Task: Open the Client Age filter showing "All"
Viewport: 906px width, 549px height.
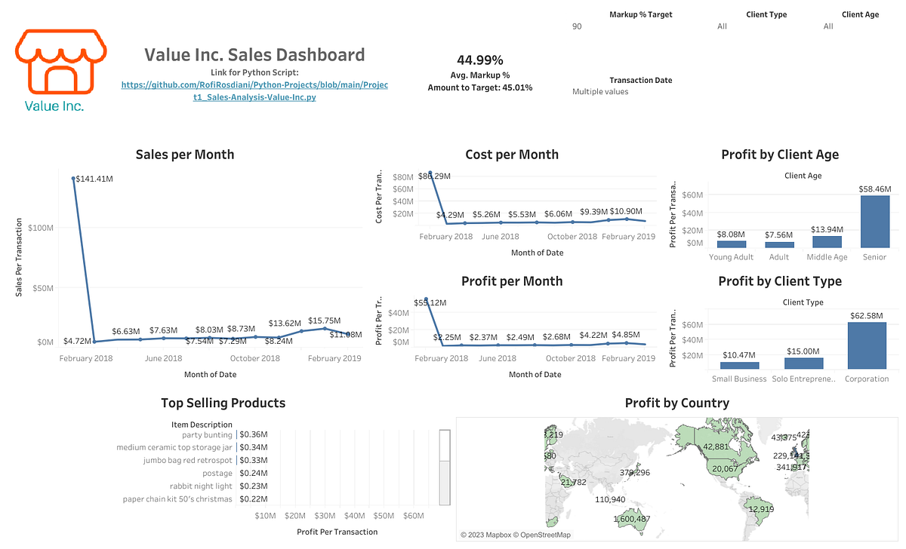Action: click(x=828, y=26)
